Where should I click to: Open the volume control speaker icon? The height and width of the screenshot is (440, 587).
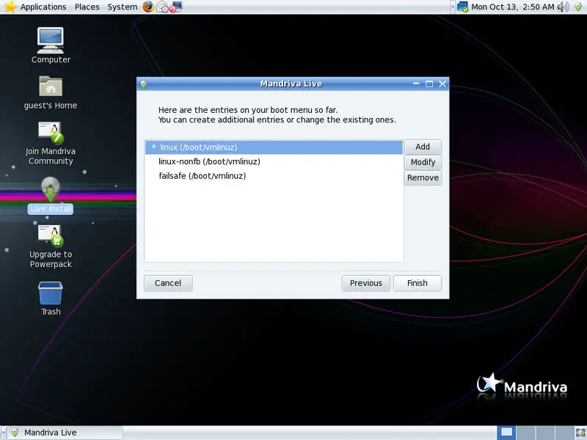click(563, 7)
